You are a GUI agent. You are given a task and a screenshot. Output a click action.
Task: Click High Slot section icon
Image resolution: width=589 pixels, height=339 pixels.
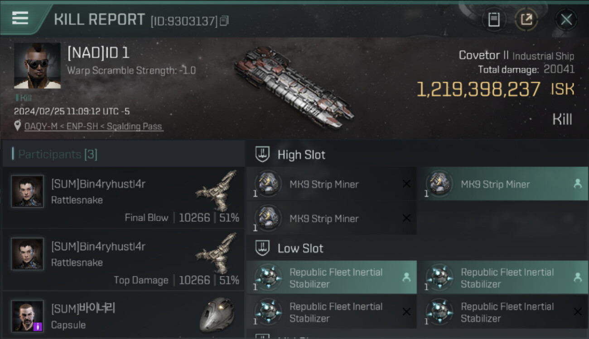263,155
